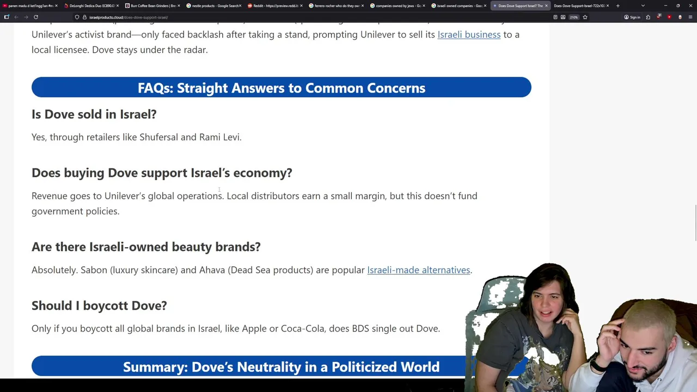Close the nestle products Google Search tab
This screenshot has width=697, height=392.
[x=240, y=5]
